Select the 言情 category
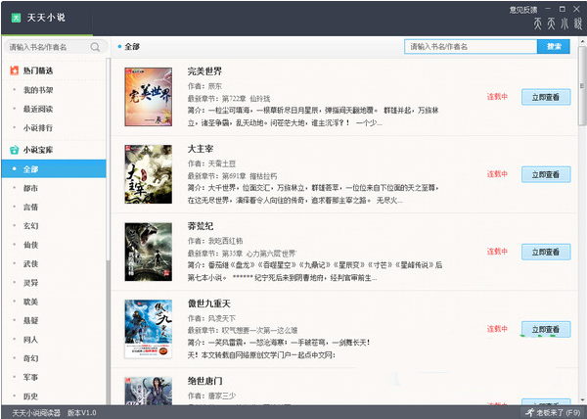 [x=30, y=208]
